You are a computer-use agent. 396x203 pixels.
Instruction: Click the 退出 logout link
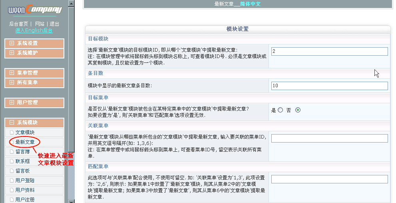coord(54,24)
